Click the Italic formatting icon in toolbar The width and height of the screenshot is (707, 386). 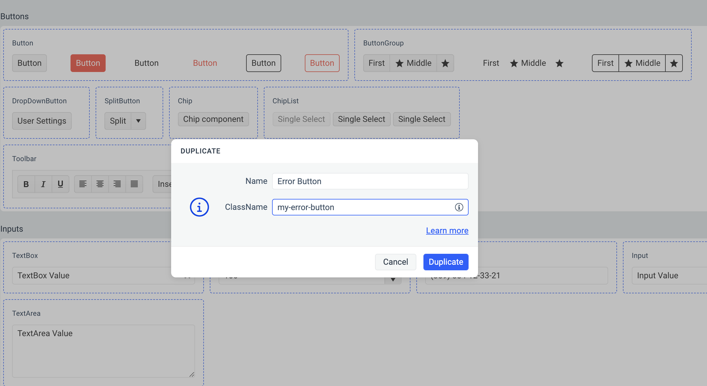[43, 184]
